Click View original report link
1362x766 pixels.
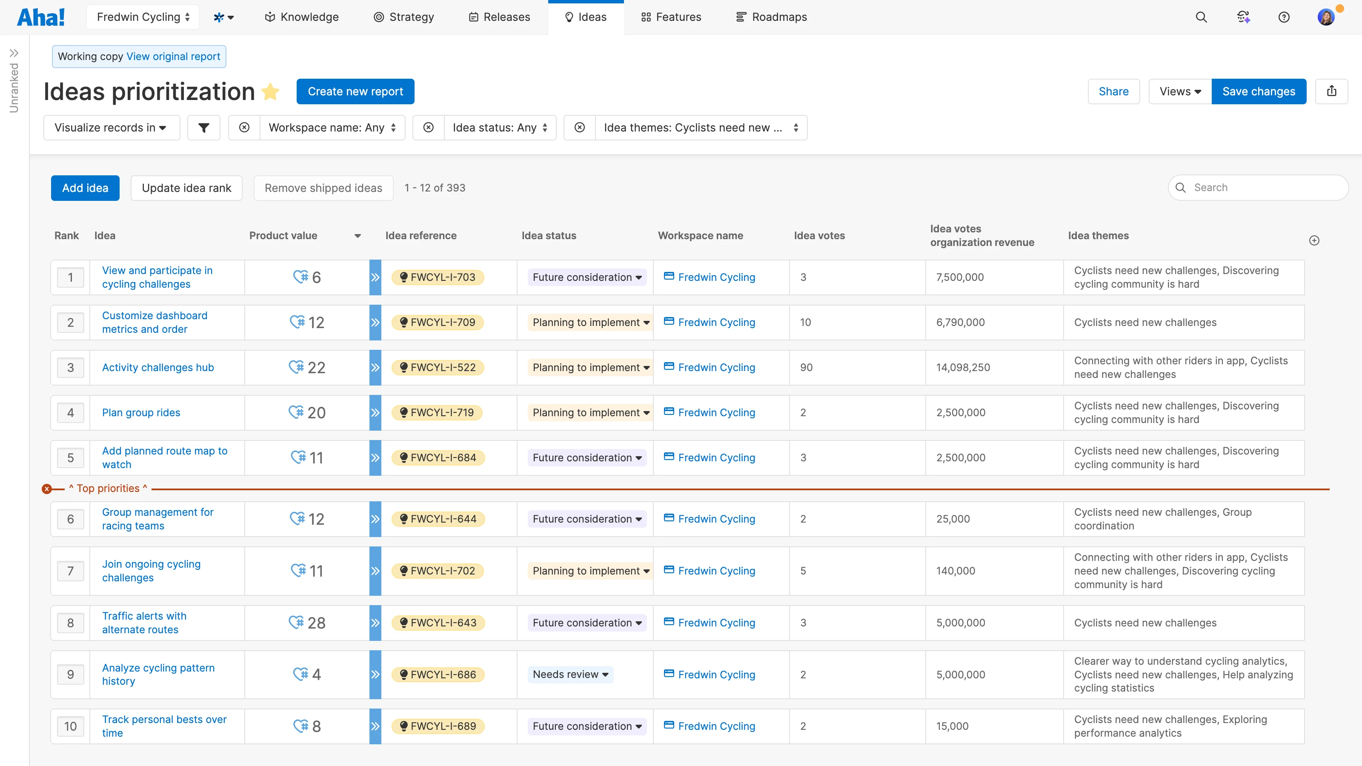click(x=173, y=56)
